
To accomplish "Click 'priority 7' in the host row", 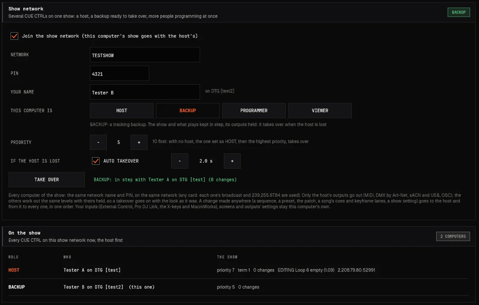I will [x=226, y=270].
